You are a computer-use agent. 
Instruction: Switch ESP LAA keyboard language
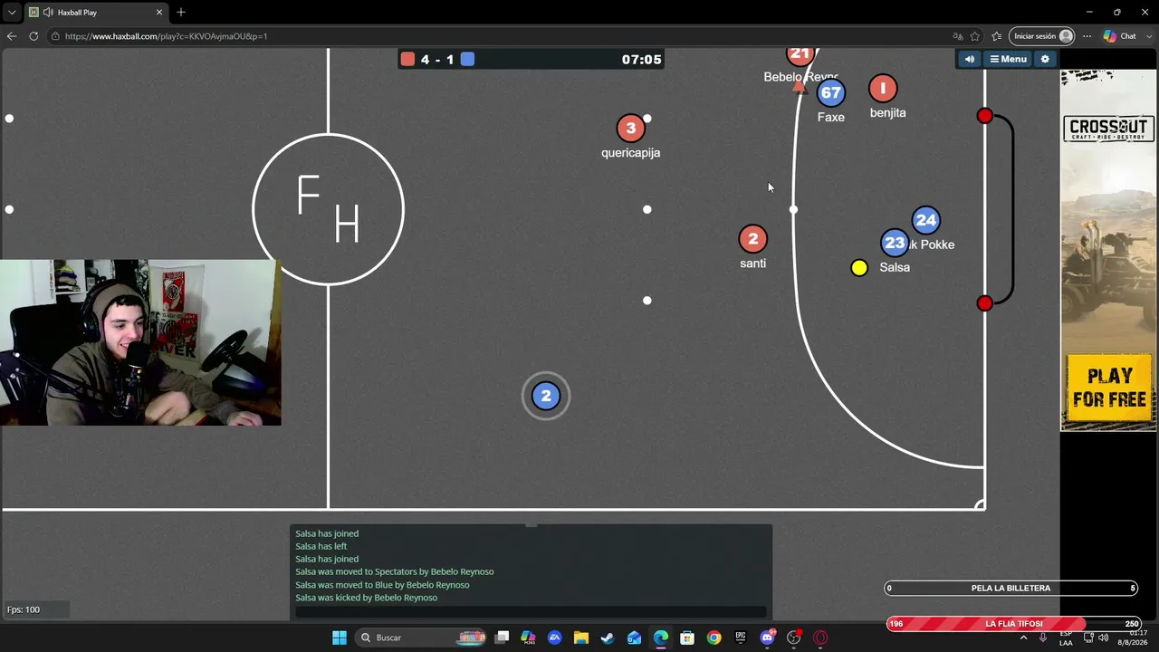click(x=1066, y=638)
